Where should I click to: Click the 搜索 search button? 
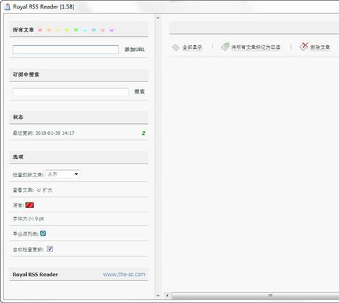139,91
